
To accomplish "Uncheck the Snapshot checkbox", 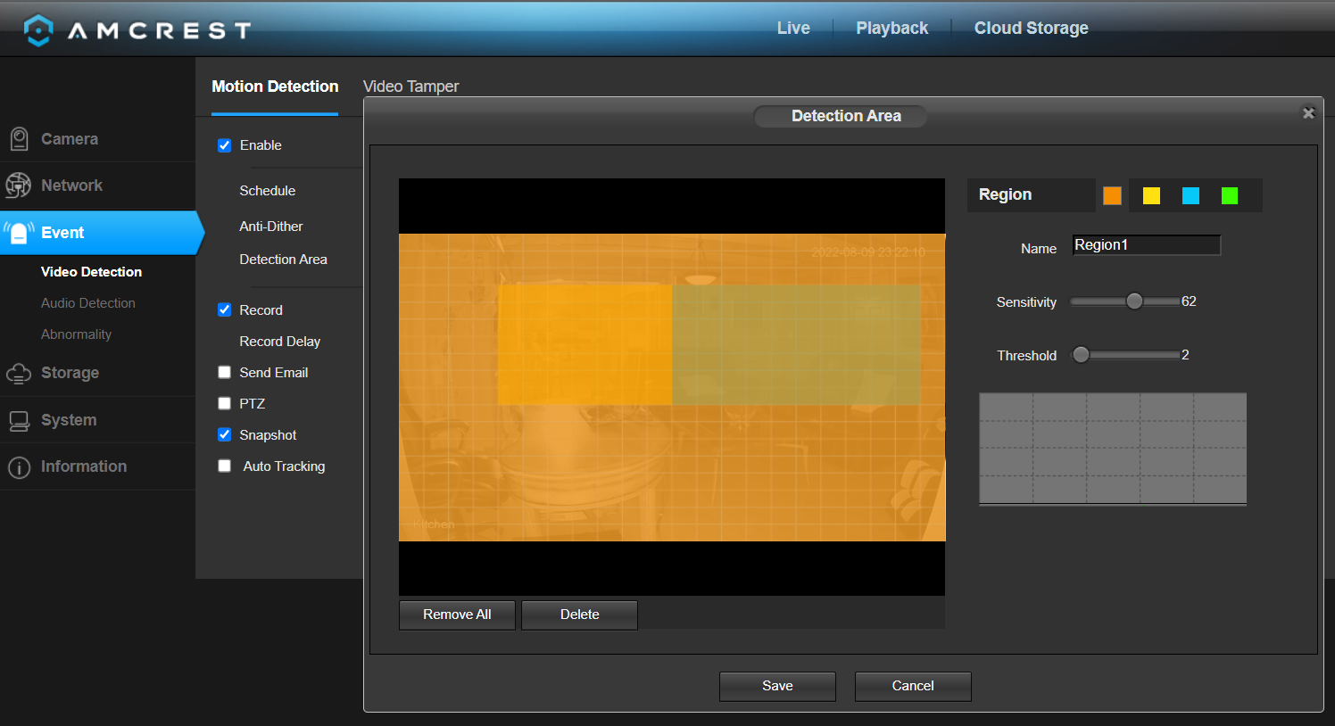I will tap(225, 435).
